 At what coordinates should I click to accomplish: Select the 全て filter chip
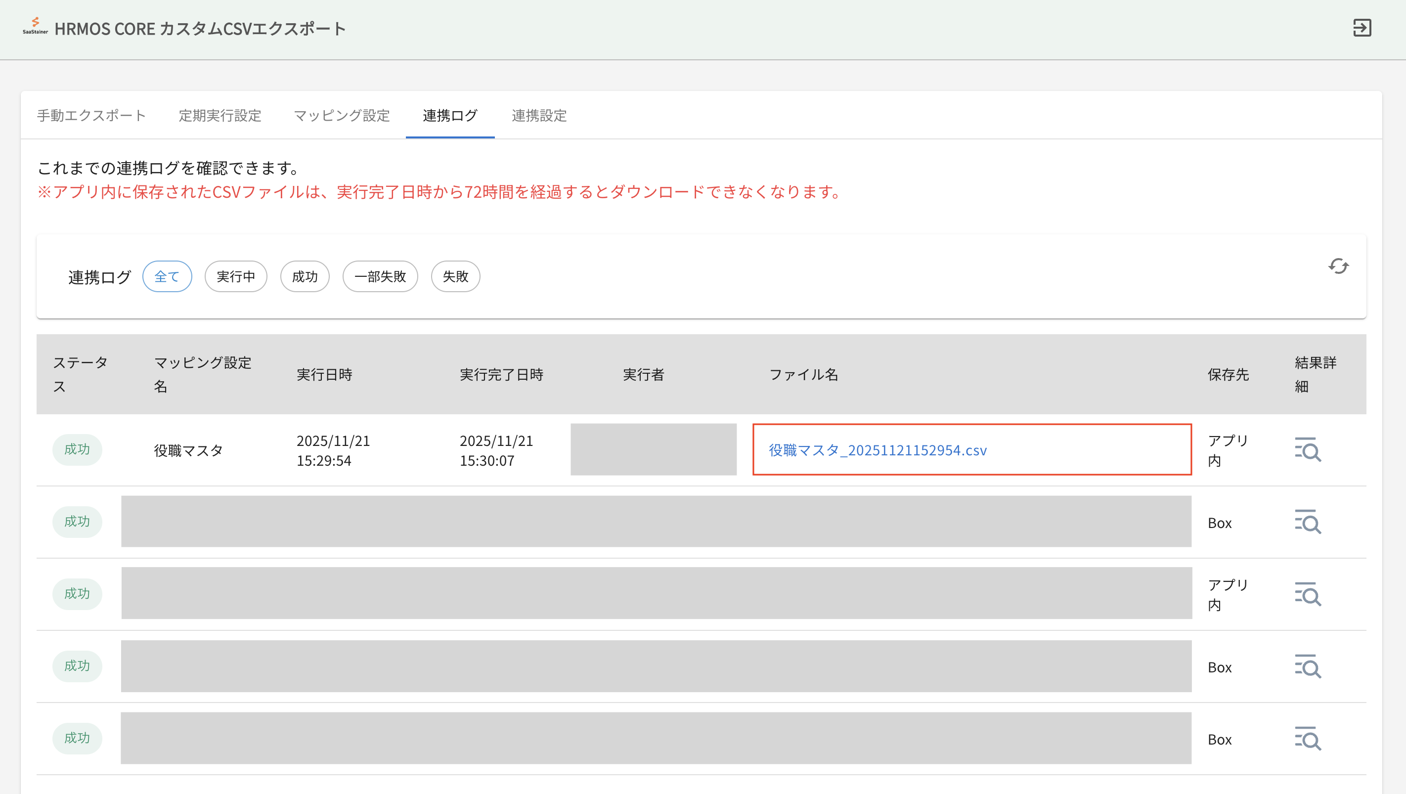coord(167,277)
